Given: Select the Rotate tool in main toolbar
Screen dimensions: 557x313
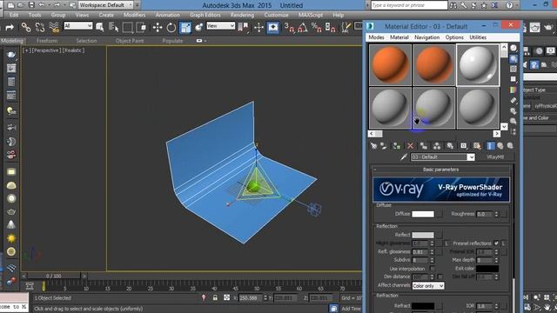Looking at the screenshot, I should tap(171, 27).
